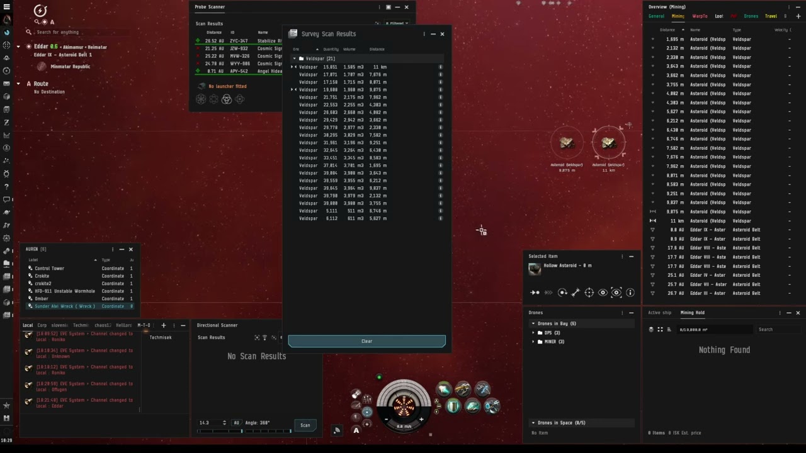Click the third highlighted probe formation icon

227,99
